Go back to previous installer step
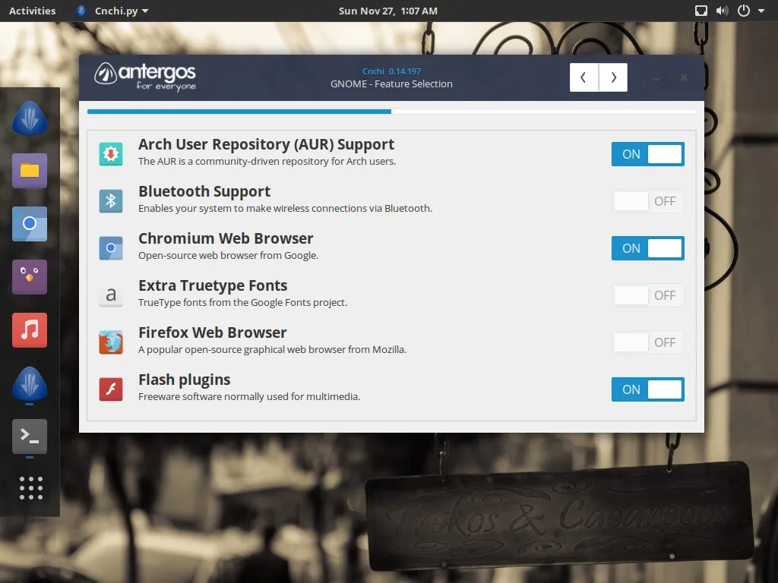This screenshot has height=583, width=778. (584, 77)
